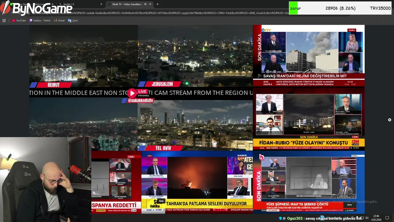The height and width of the screenshot is (222, 394).
Task: Click the red play button on sokakkedisi stream
Action: 132,93
